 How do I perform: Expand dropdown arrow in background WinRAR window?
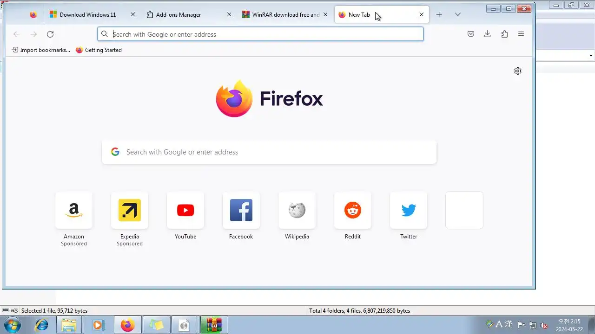[x=591, y=56]
